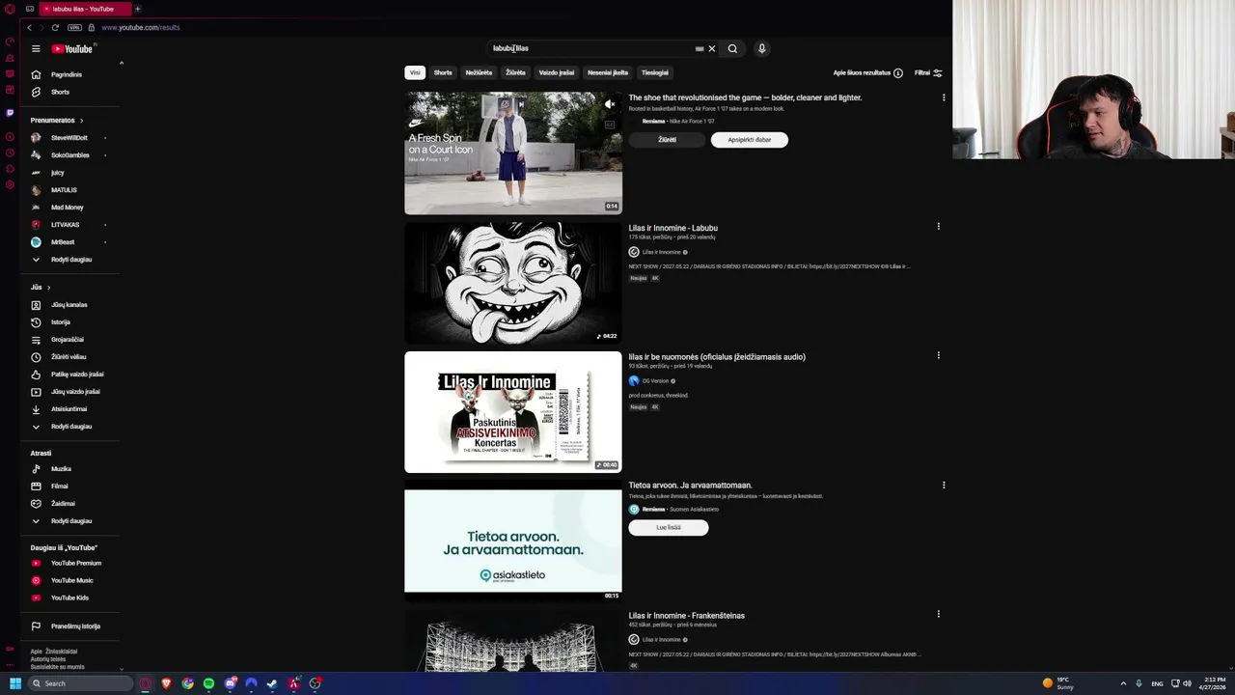Open the Paskutinis Atsisveikinimo Koncertas thumbnail
The width and height of the screenshot is (1235, 695).
pyautogui.click(x=513, y=412)
